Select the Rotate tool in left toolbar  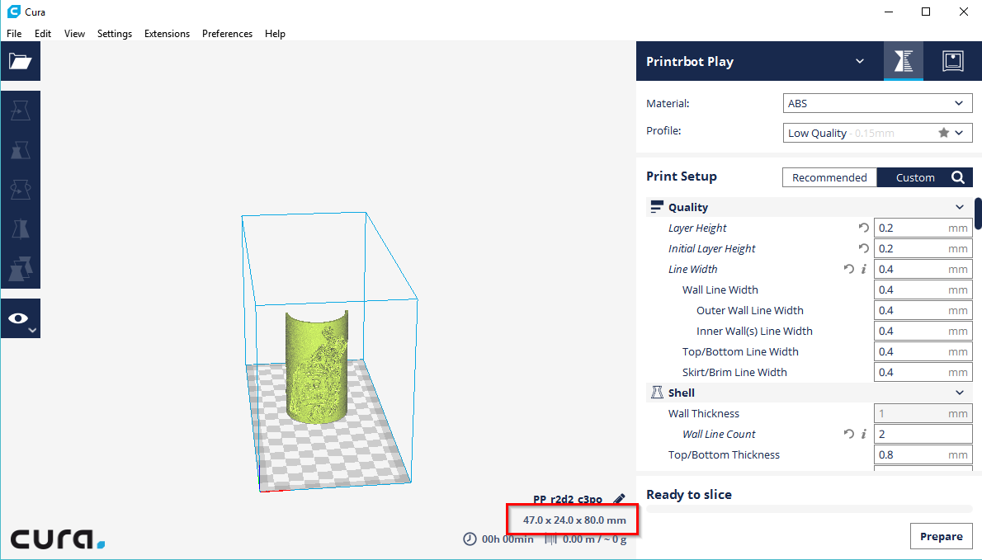20,189
